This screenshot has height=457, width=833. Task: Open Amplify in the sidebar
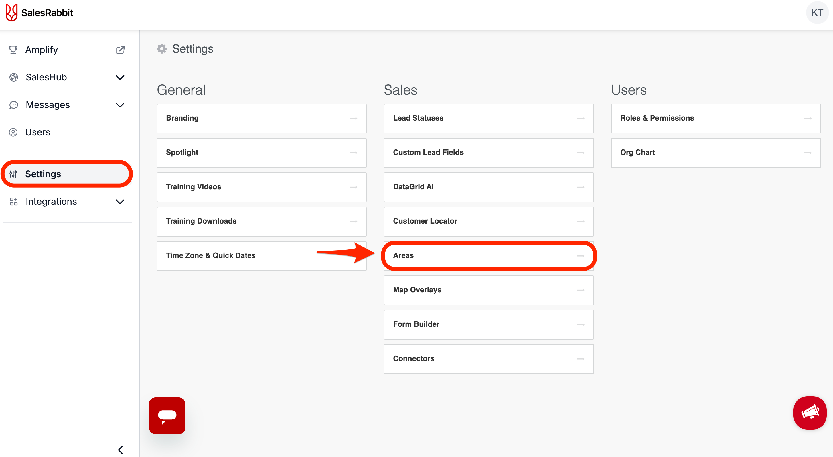coord(68,50)
